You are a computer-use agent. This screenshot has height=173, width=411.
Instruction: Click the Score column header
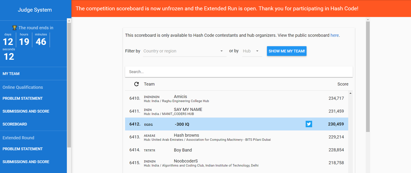pyautogui.click(x=343, y=84)
